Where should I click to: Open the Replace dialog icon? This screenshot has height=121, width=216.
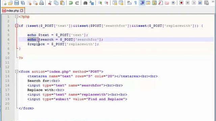(91, 3)
